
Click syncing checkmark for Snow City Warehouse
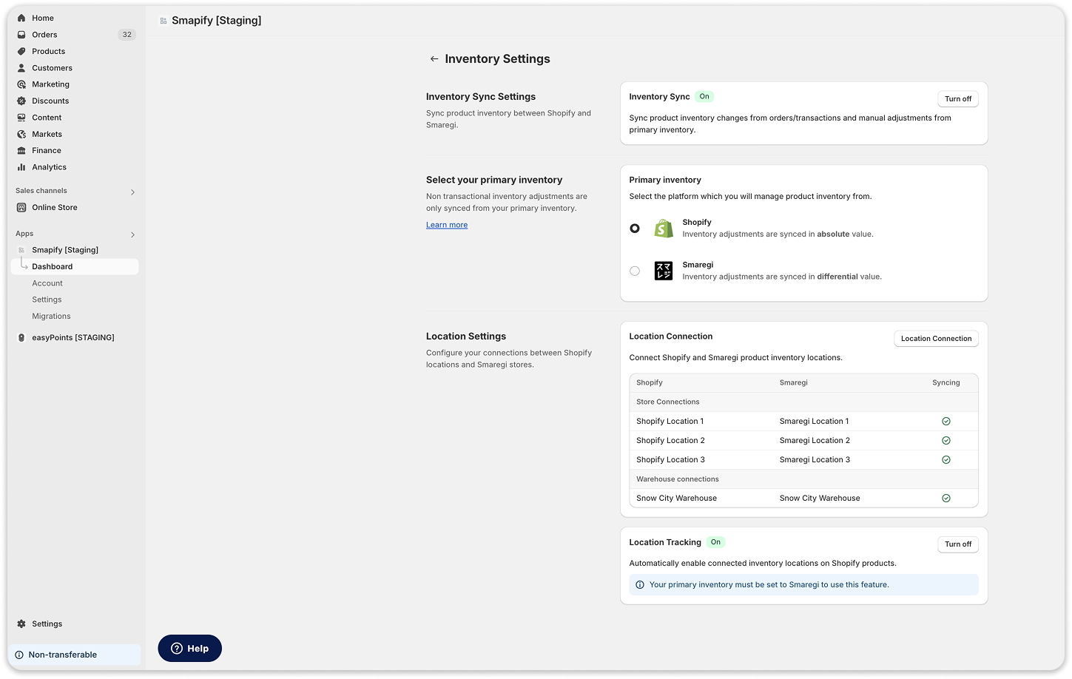945,499
